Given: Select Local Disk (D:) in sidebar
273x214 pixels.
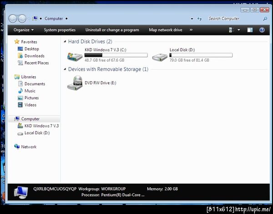Looking at the screenshot, I should 37,133.
